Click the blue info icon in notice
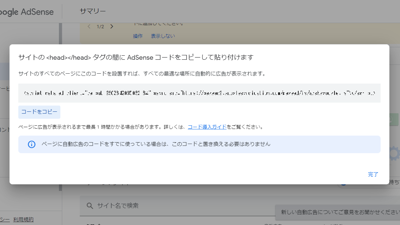This screenshot has width=400, height=225. (31, 144)
